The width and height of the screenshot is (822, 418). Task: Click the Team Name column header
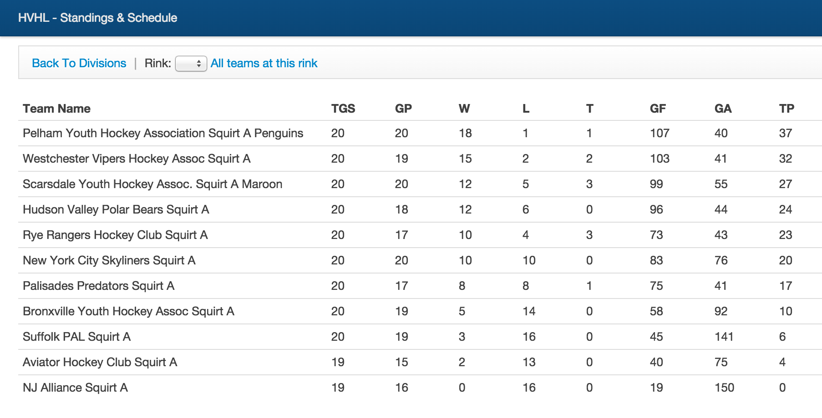point(56,109)
